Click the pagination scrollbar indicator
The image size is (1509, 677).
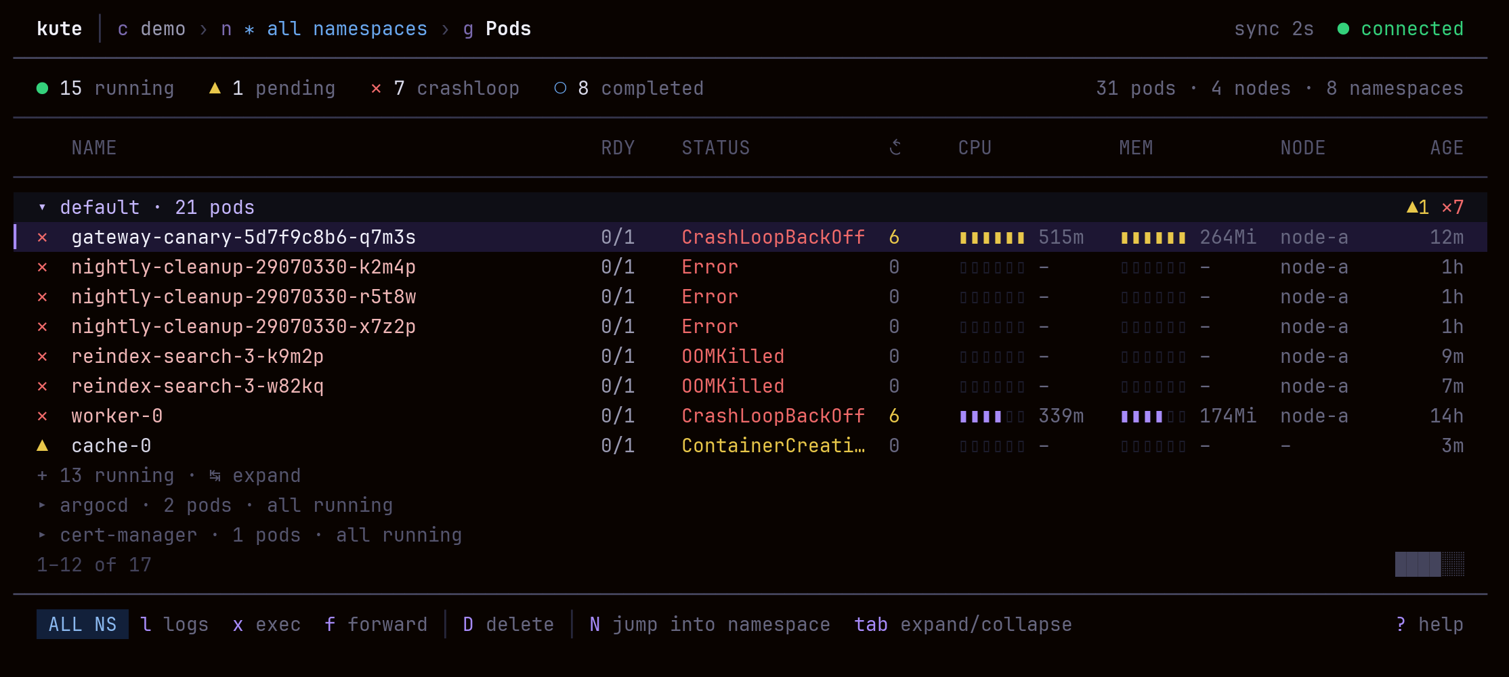tap(1430, 564)
